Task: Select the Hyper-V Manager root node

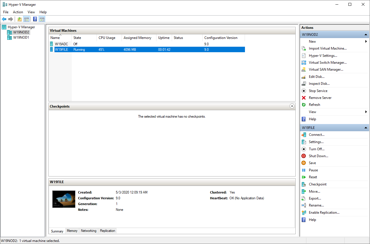Action: coord(21,27)
